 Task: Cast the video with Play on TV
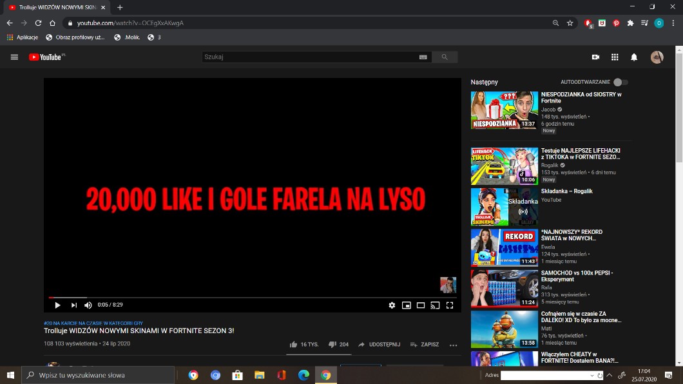click(x=435, y=305)
